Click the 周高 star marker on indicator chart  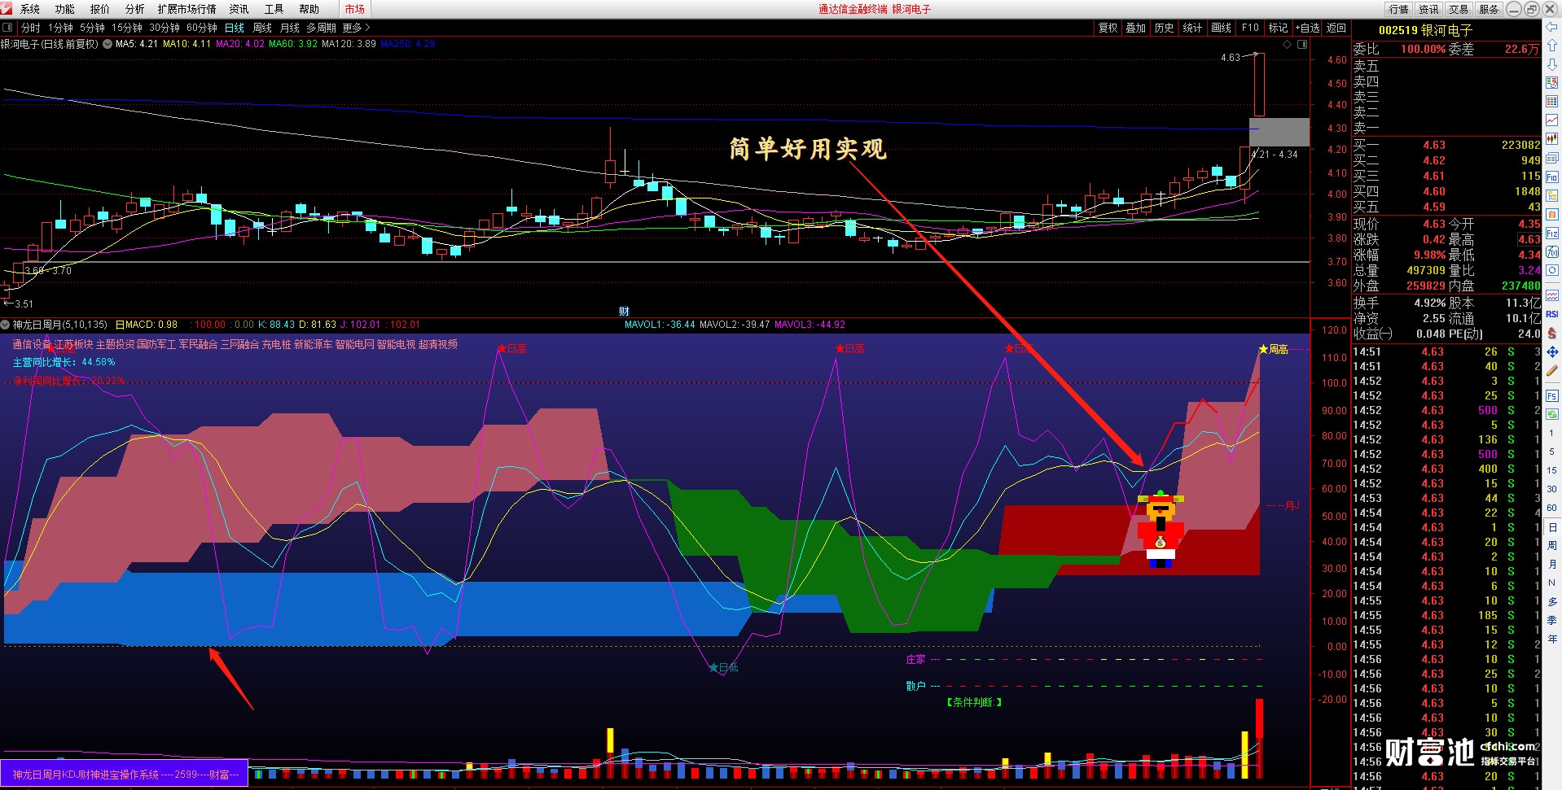(x=1273, y=349)
